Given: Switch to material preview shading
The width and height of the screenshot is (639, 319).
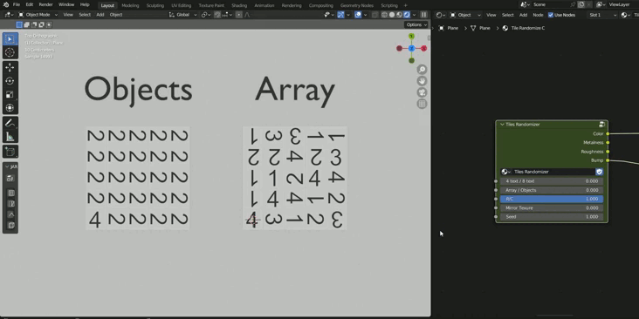Looking at the screenshot, I should coord(399,15).
